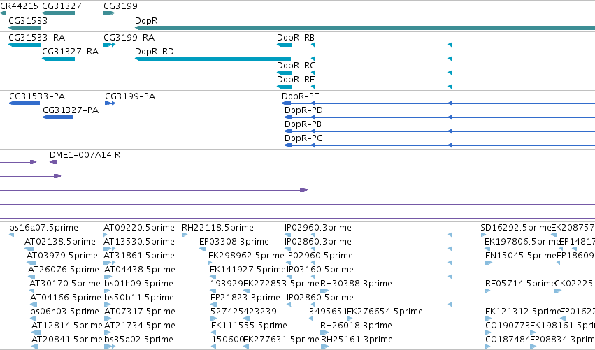The width and height of the screenshot is (595, 350).
Task: Select the CG3199 gene arrow glyph
Action: point(109,14)
